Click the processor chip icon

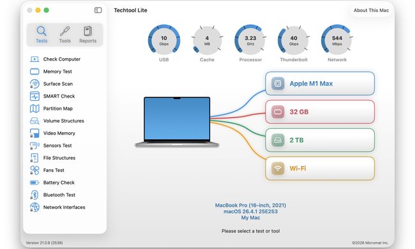pos(278,84)
